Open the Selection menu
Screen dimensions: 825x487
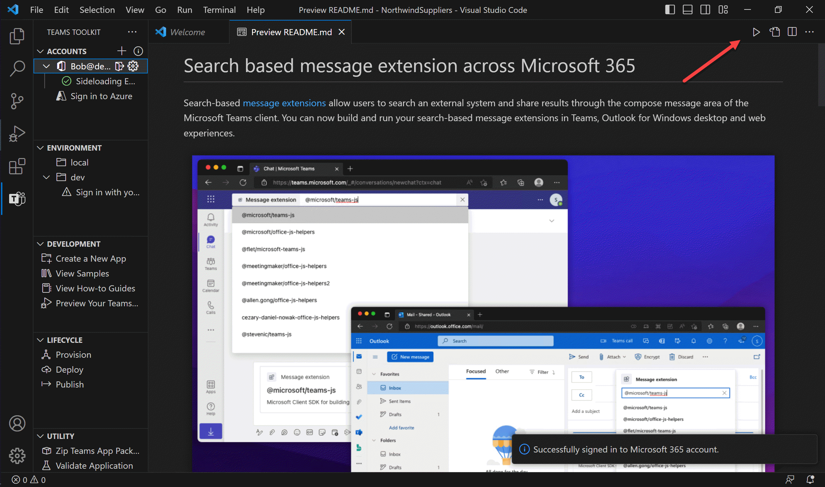point(97,10)
